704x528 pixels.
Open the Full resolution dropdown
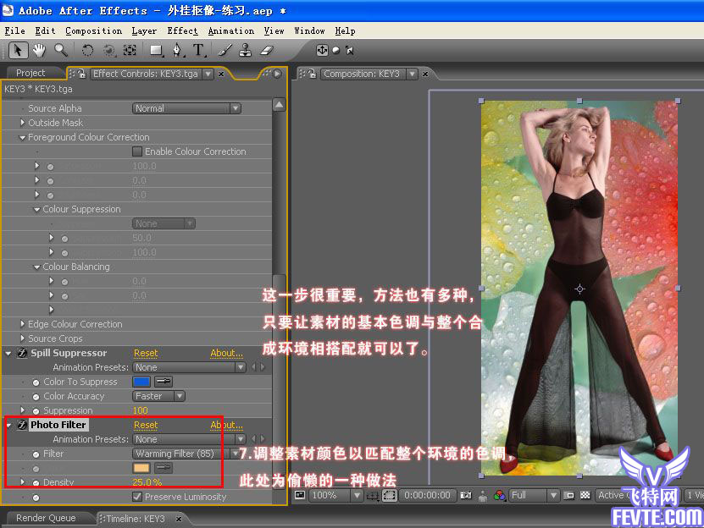click(535, 495)
